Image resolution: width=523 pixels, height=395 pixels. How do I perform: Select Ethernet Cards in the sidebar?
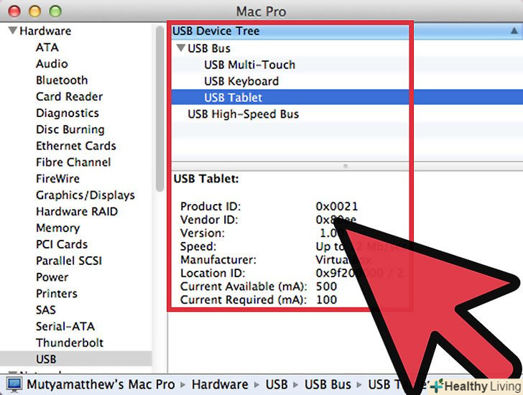[75, 146]
